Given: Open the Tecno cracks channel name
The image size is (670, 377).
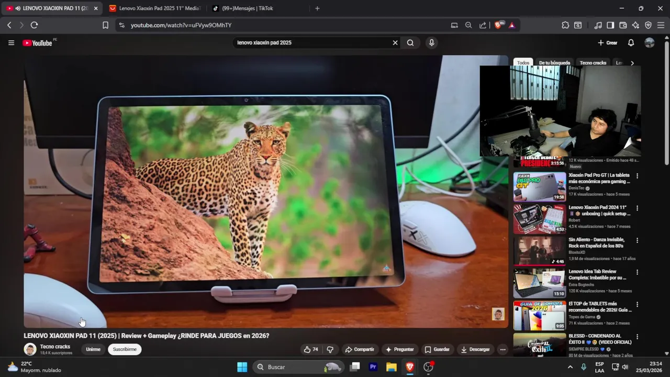Looking at the screenshot, I should 55,347.
